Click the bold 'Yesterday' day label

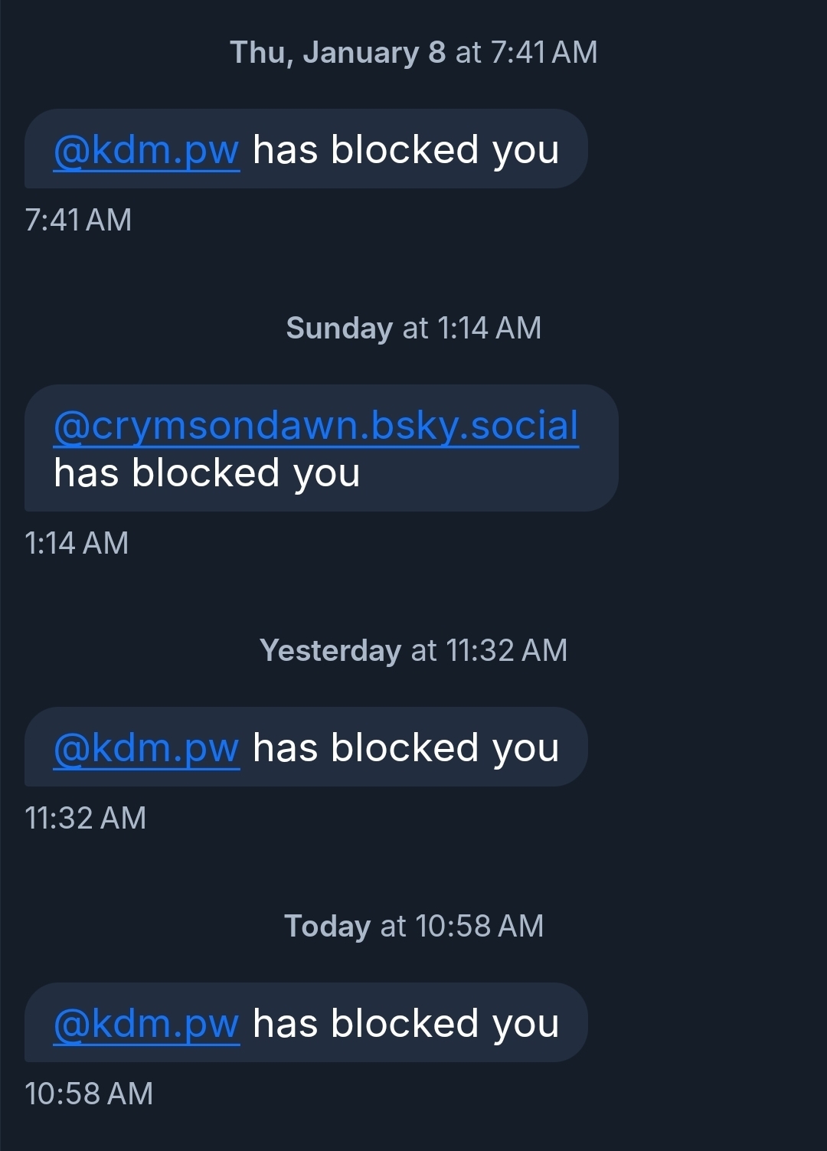(x=330, y=650)
